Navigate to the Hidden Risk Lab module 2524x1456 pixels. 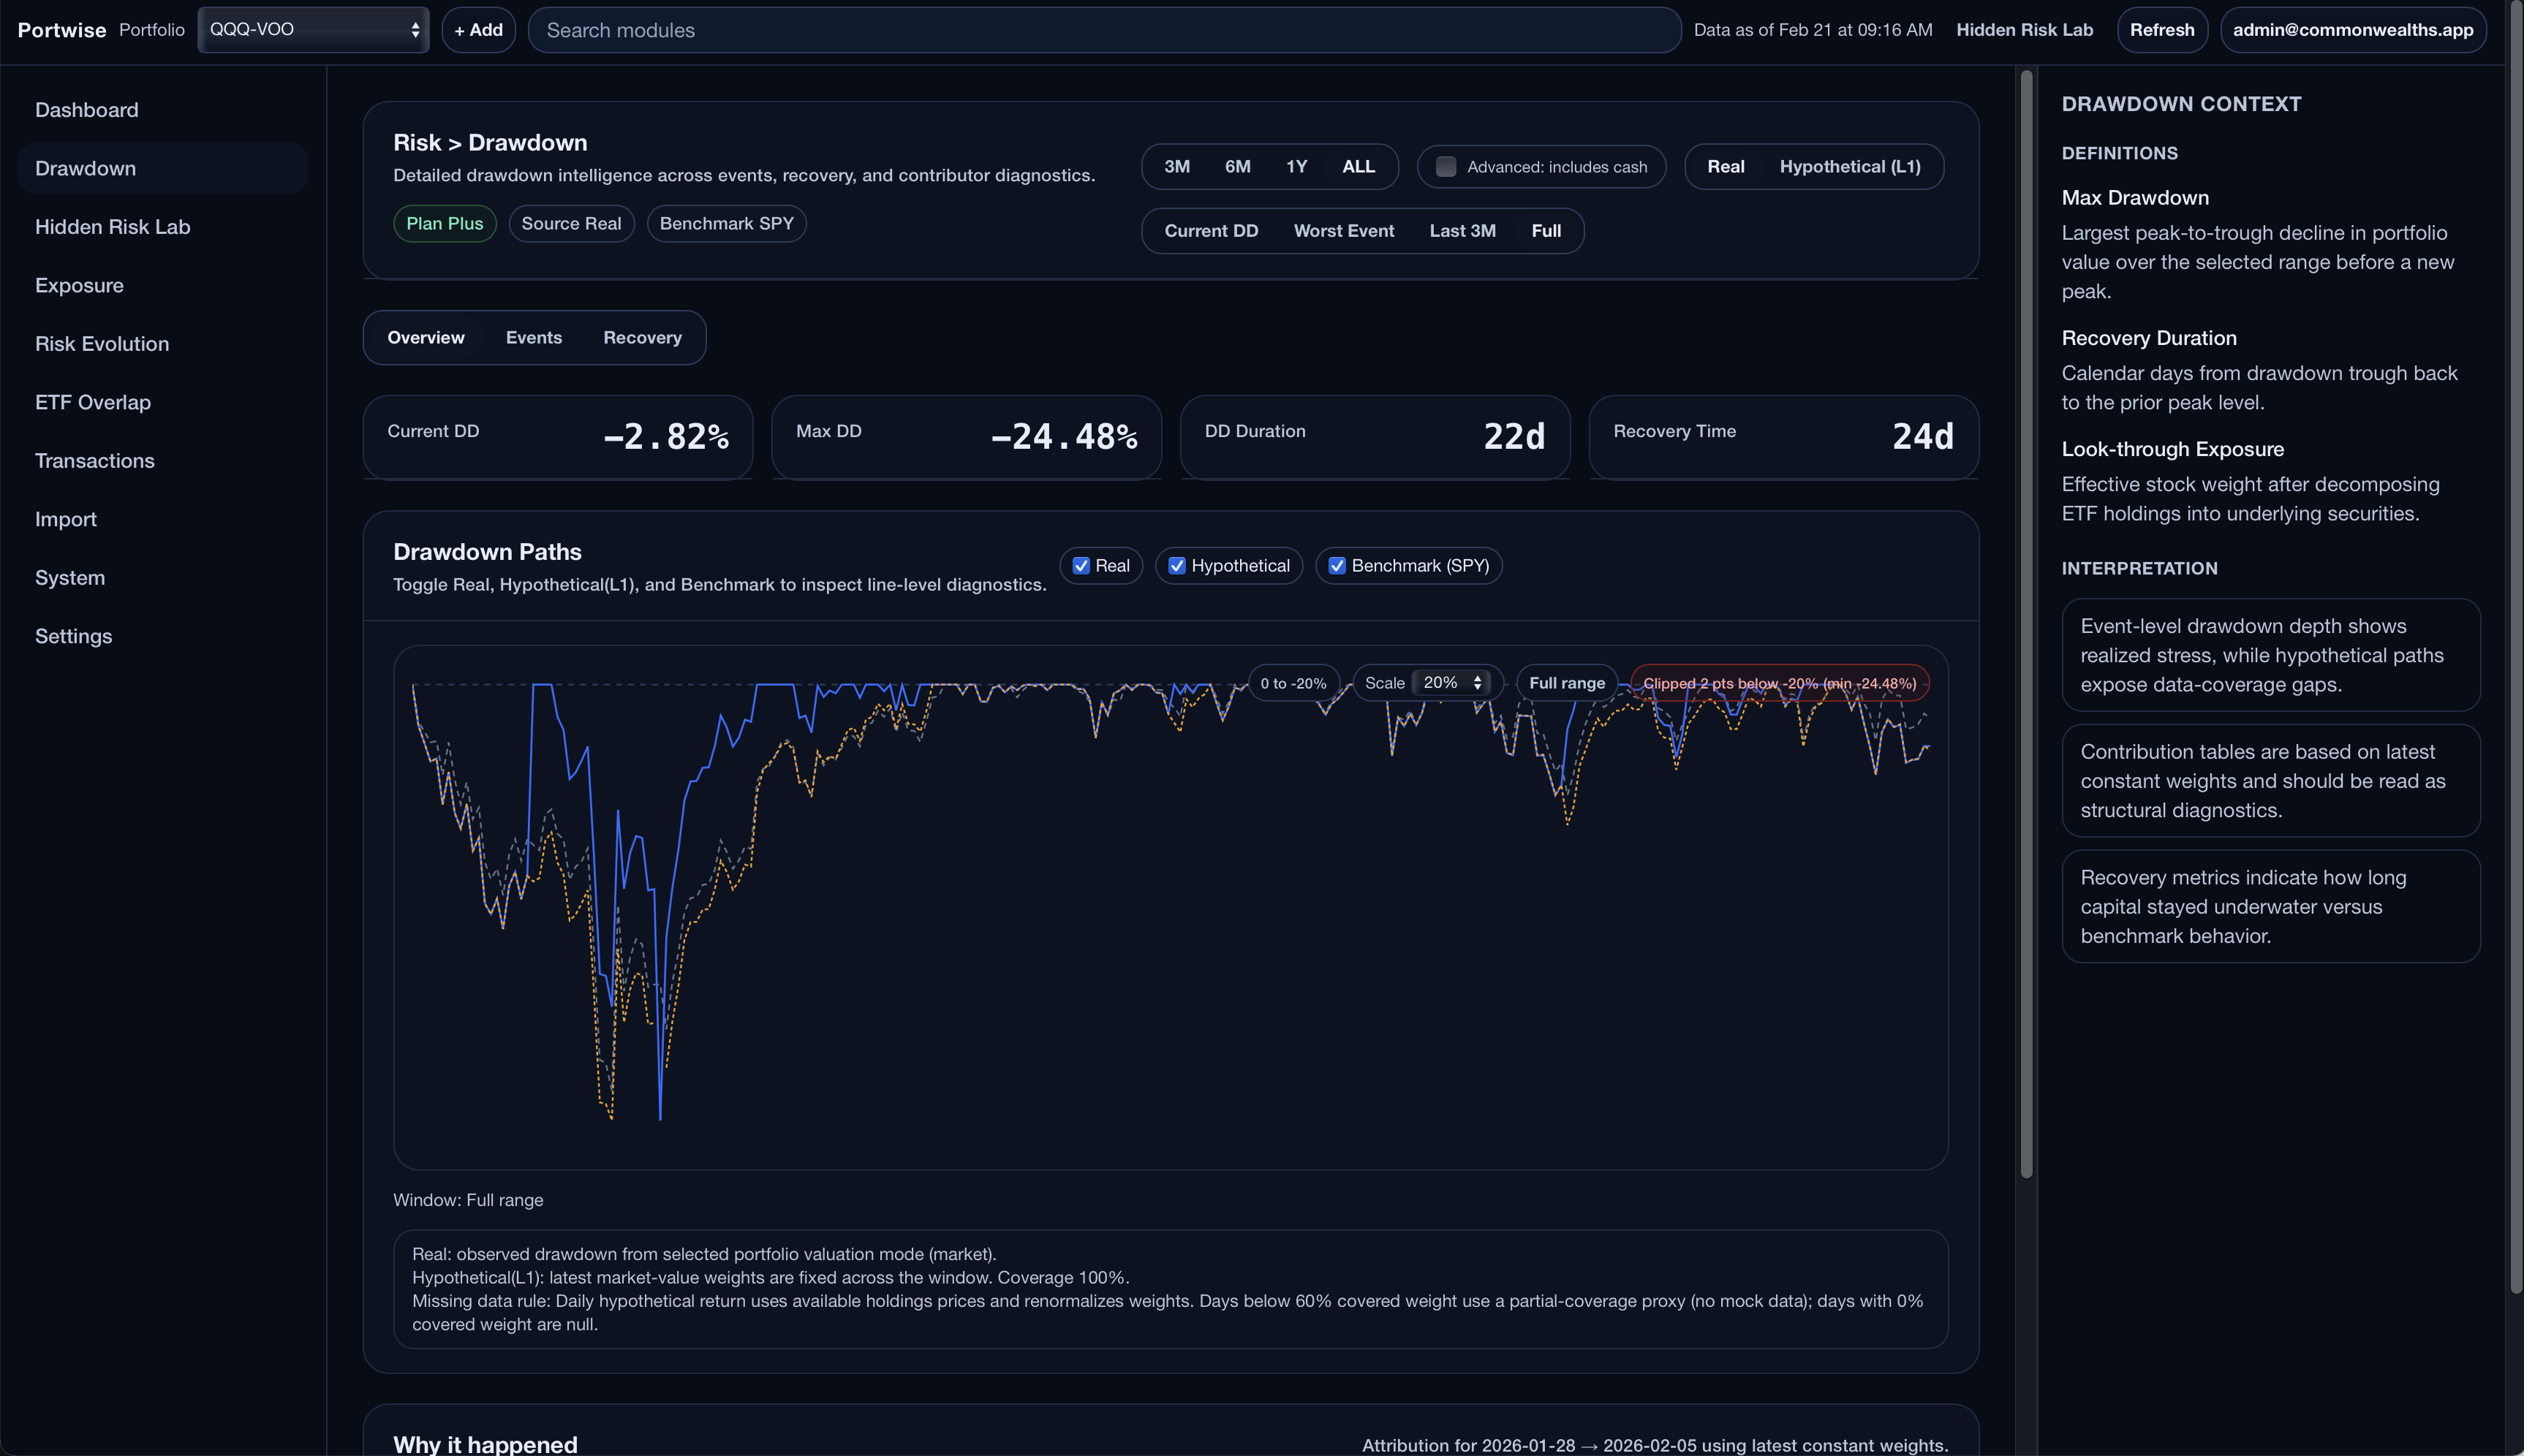pos(112,227)
